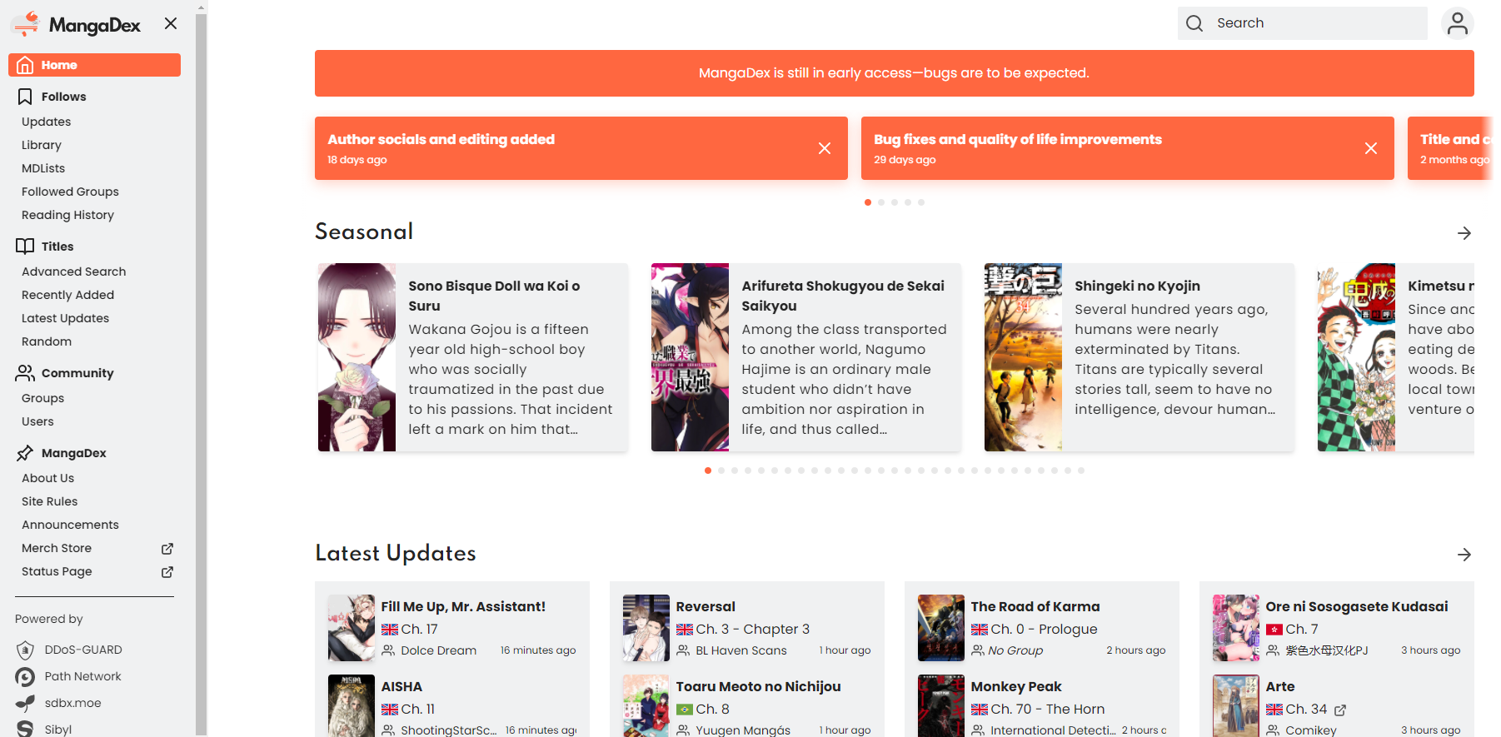This screenshot has height=737, width=1501.
Task: Go to the Home menu item
Action: [x=94, y=65]
